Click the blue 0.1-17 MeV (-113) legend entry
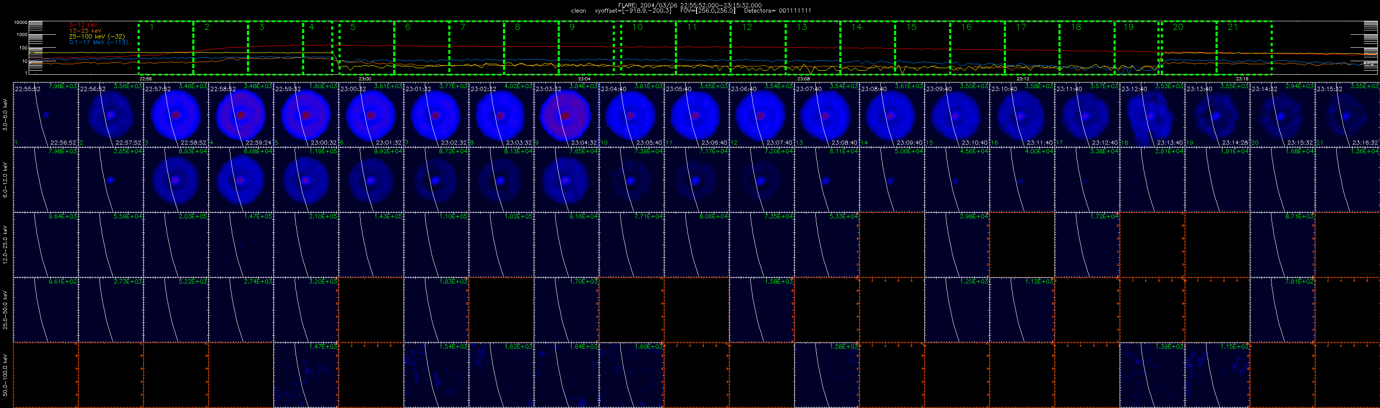 (x=99, y=42)
